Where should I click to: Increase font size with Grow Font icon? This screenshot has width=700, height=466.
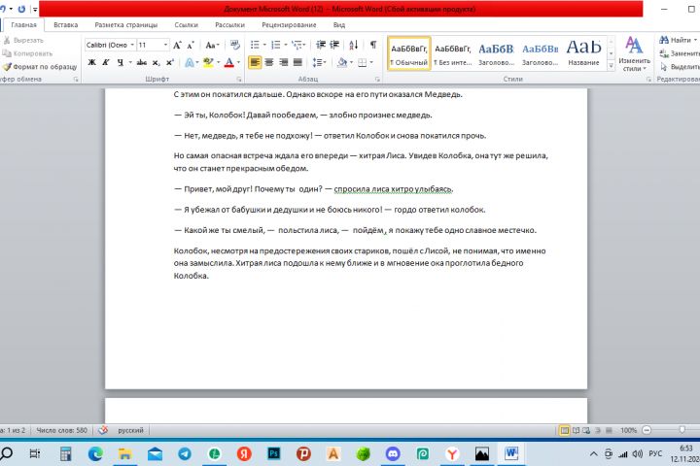click(x=177, y=45)
